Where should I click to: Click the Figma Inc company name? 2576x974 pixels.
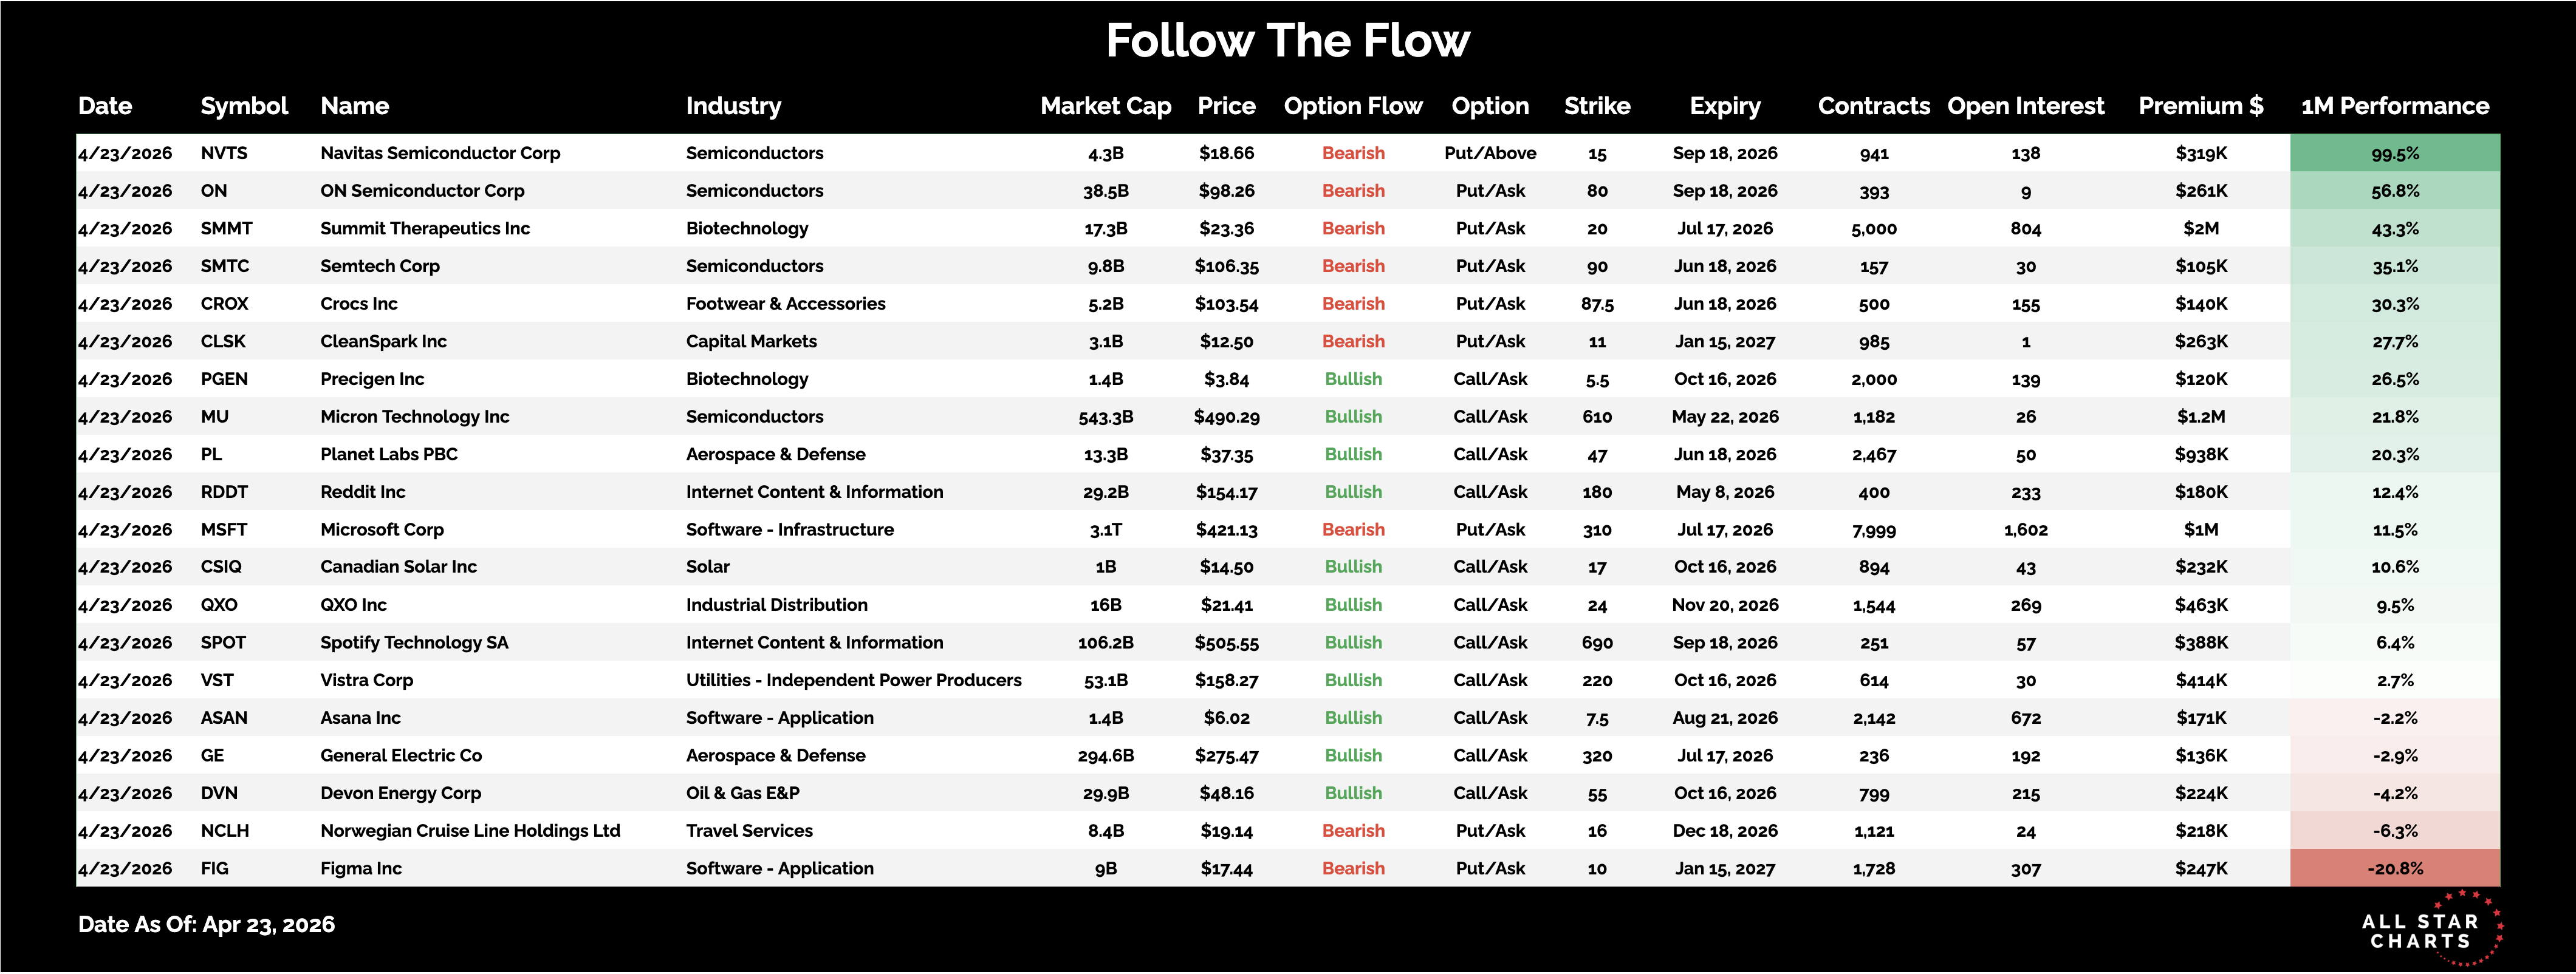click(361, 868)
